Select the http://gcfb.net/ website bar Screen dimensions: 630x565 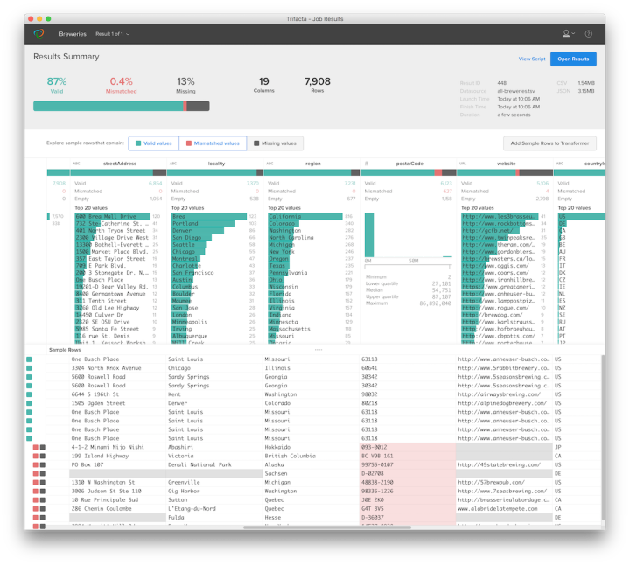490,231
